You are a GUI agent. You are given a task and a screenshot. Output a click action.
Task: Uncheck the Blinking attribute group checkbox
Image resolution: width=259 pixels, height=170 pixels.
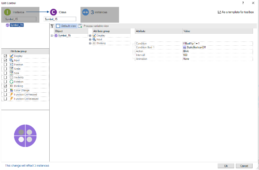click(6, 86)
